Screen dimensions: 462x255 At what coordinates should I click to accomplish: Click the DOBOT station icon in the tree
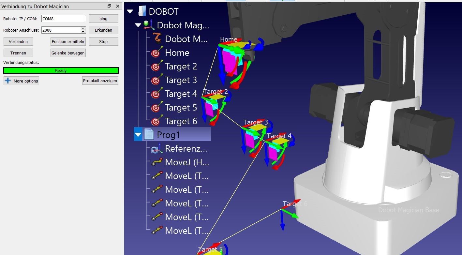tap(142, 11)
